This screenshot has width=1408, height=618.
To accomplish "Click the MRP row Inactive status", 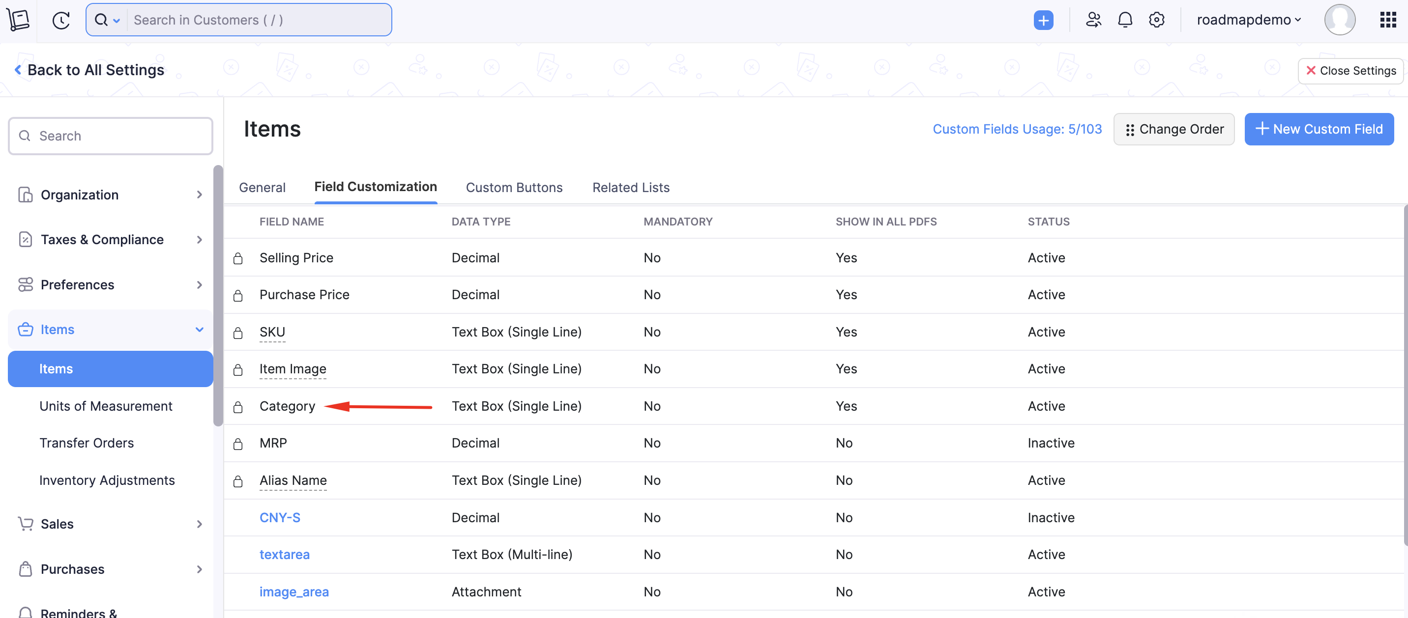I will [1051, 443].
